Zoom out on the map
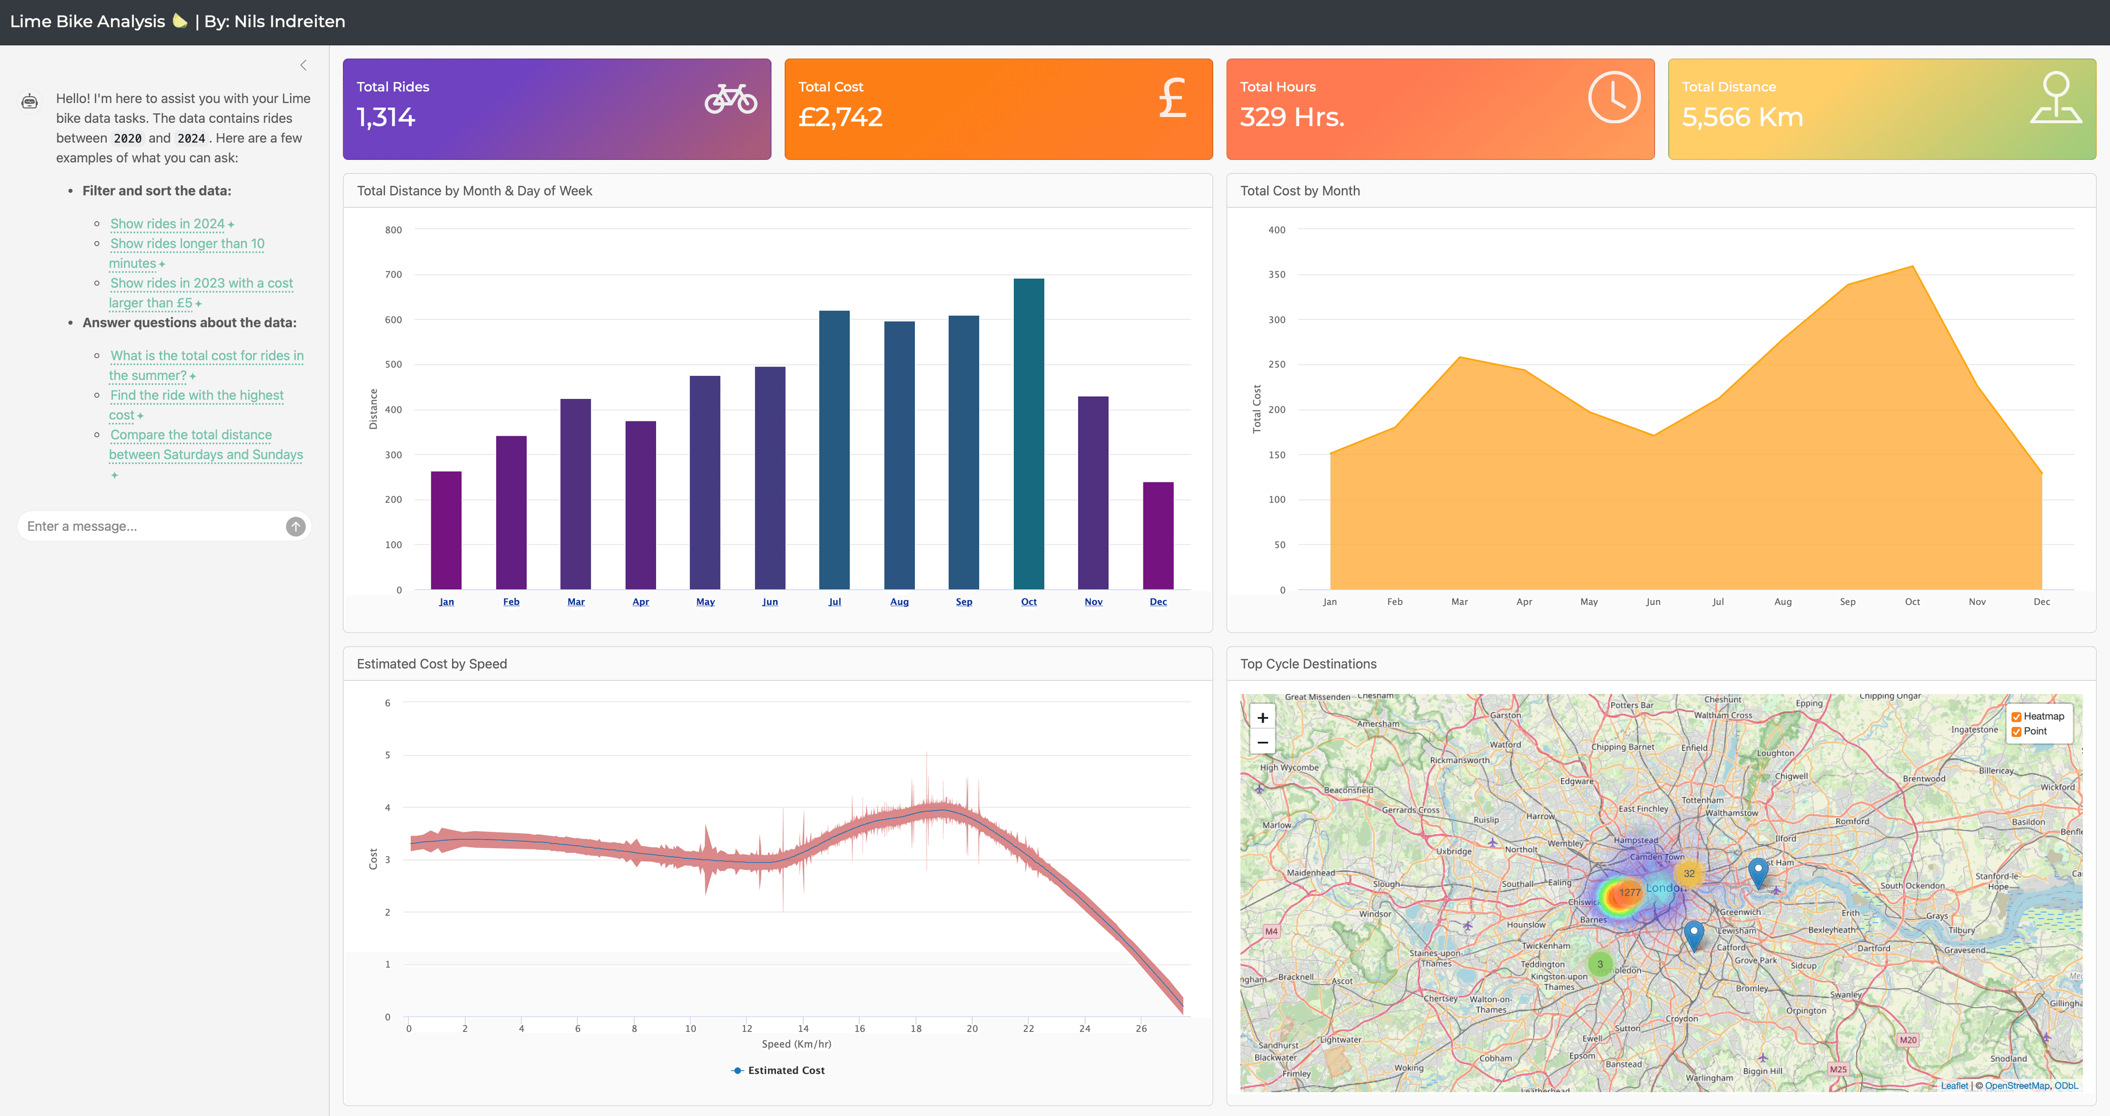Viewport: 2110px width, 1116px height. pos(1262,742)
